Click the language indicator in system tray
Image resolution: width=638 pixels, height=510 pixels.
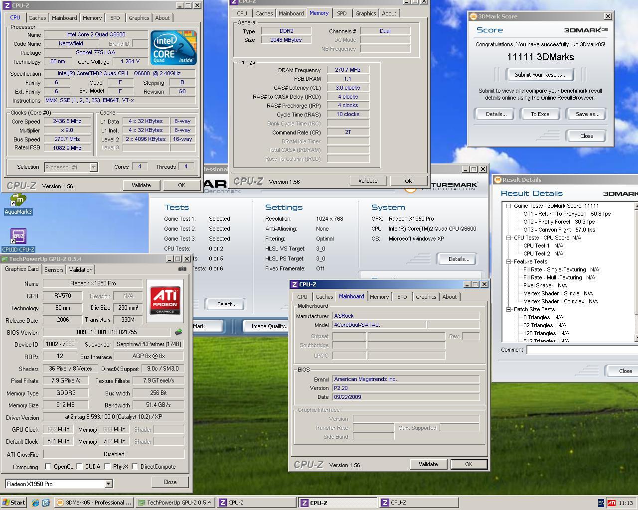[601, 503]
